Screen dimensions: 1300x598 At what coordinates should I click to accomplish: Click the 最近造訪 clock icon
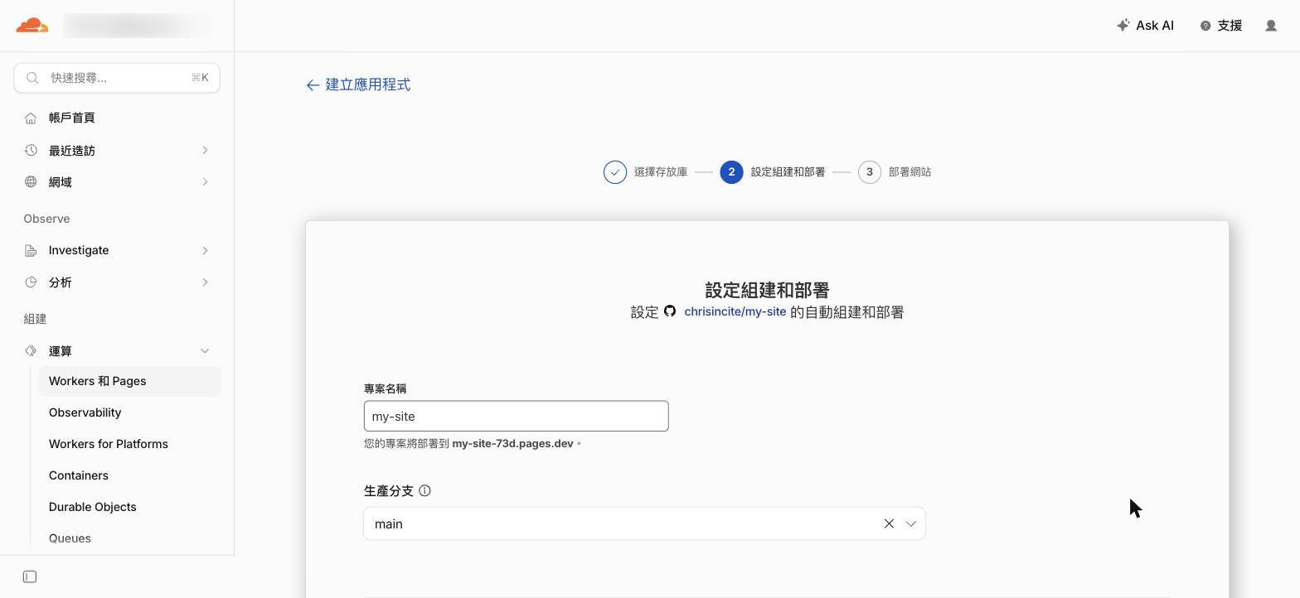[x=31, y=150]
